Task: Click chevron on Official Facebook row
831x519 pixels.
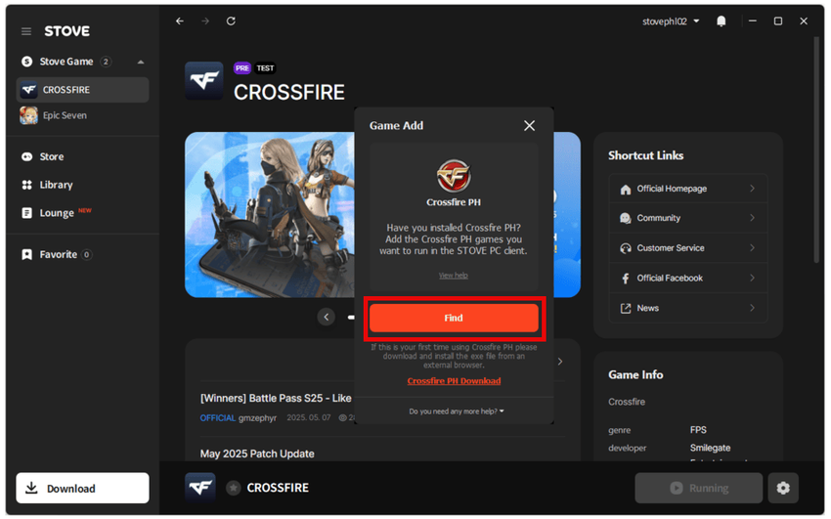Action: click(752, 278)
